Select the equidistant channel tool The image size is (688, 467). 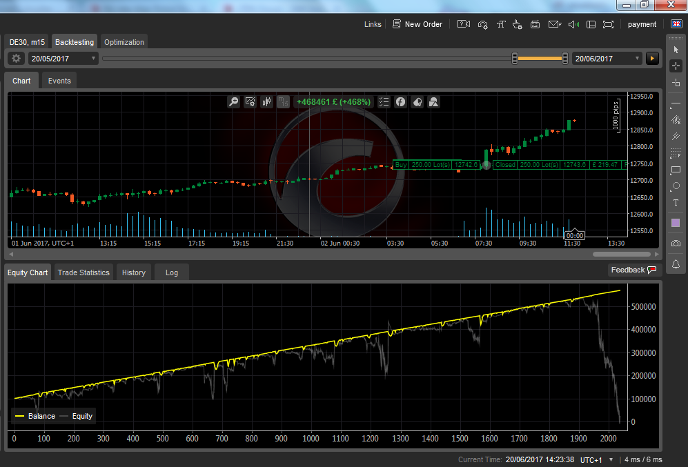[x=676, y=120]
